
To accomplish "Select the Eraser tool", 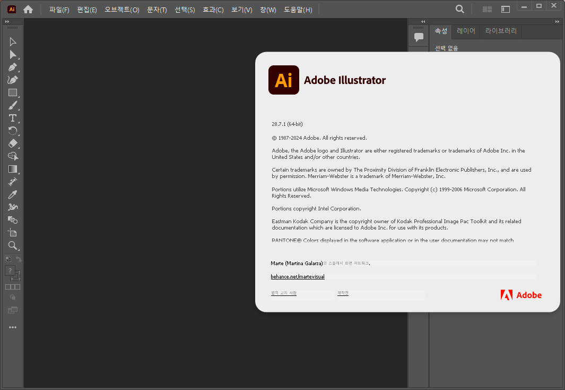I will (13, 143).
